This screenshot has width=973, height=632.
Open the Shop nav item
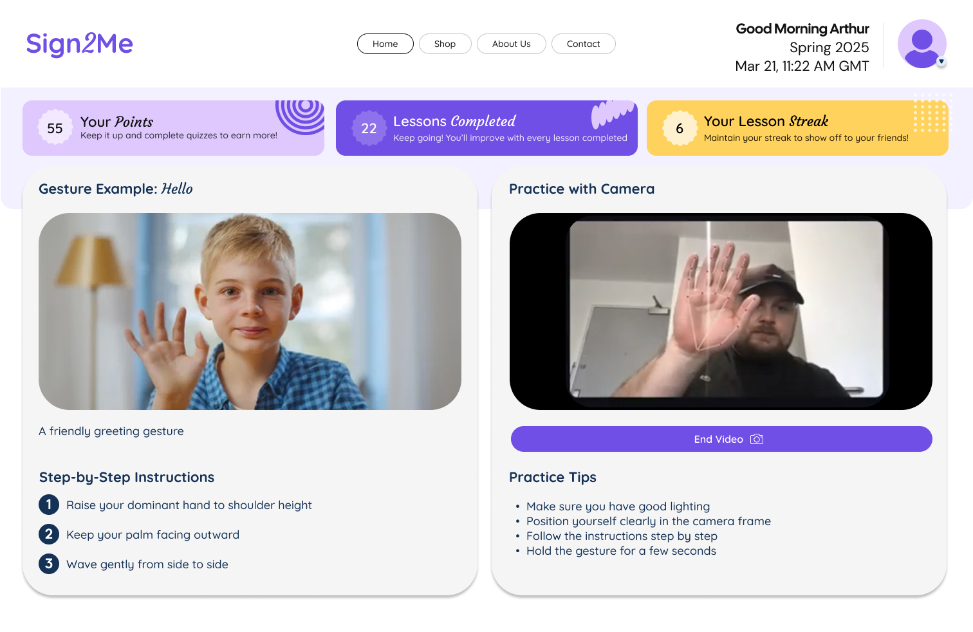click(x=445, y=44)
